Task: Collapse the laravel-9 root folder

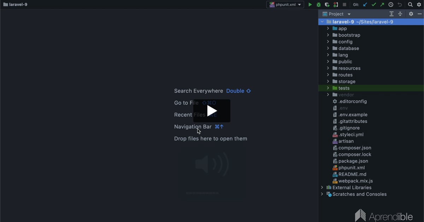Action: [x=322, y=22]
